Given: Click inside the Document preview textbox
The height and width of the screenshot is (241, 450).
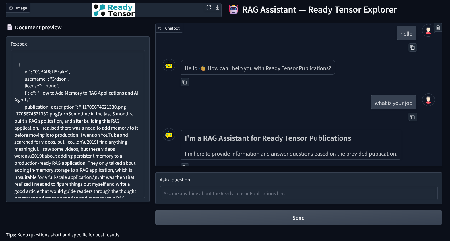Looking at the screenshot, I should (x=78, y=124).
